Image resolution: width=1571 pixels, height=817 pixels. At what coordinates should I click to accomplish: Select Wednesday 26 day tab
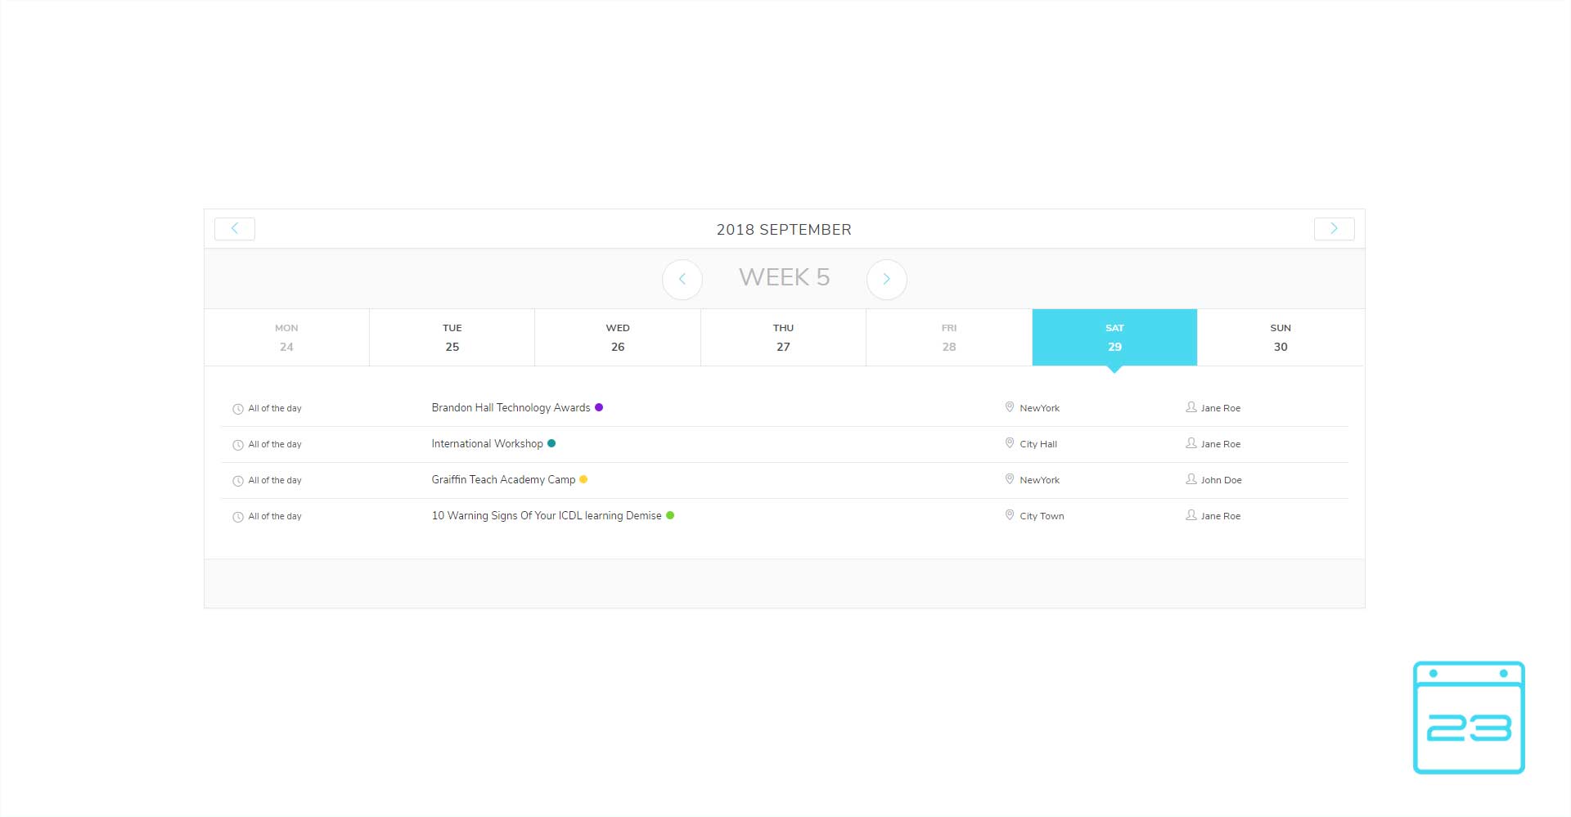point(618,337)
